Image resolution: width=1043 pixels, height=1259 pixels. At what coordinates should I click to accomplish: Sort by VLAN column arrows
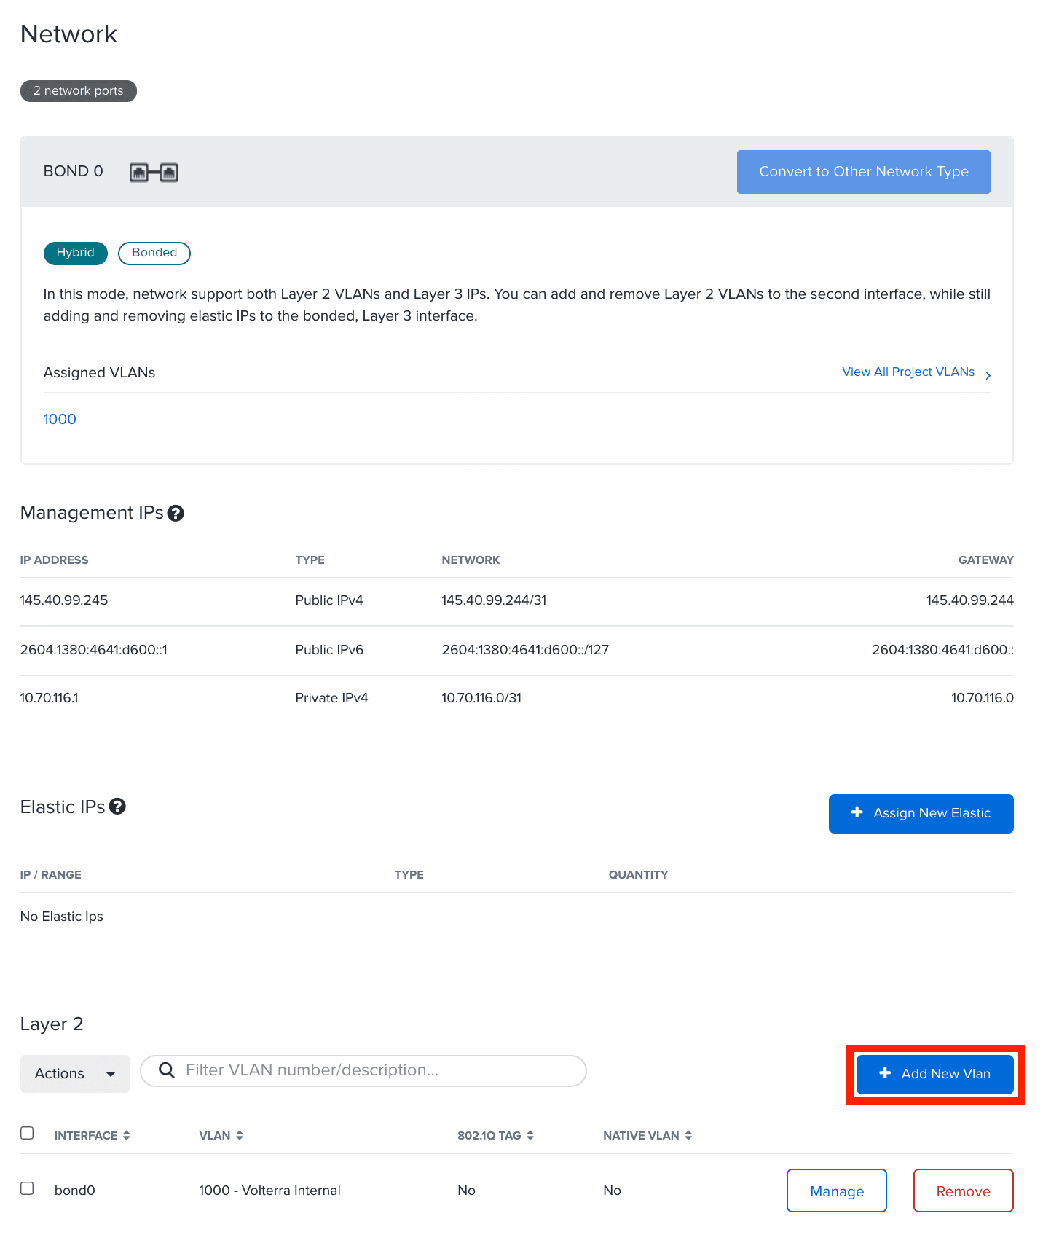[x=240, y=1135]
